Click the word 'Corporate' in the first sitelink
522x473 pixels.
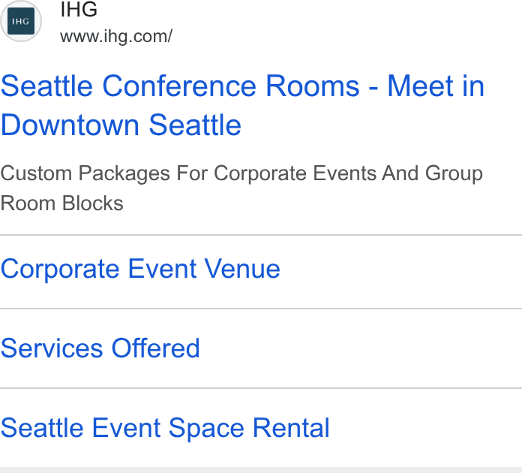tap(60, 270)
